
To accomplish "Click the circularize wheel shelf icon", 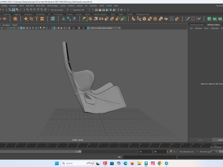I will [x=155, y=19].
